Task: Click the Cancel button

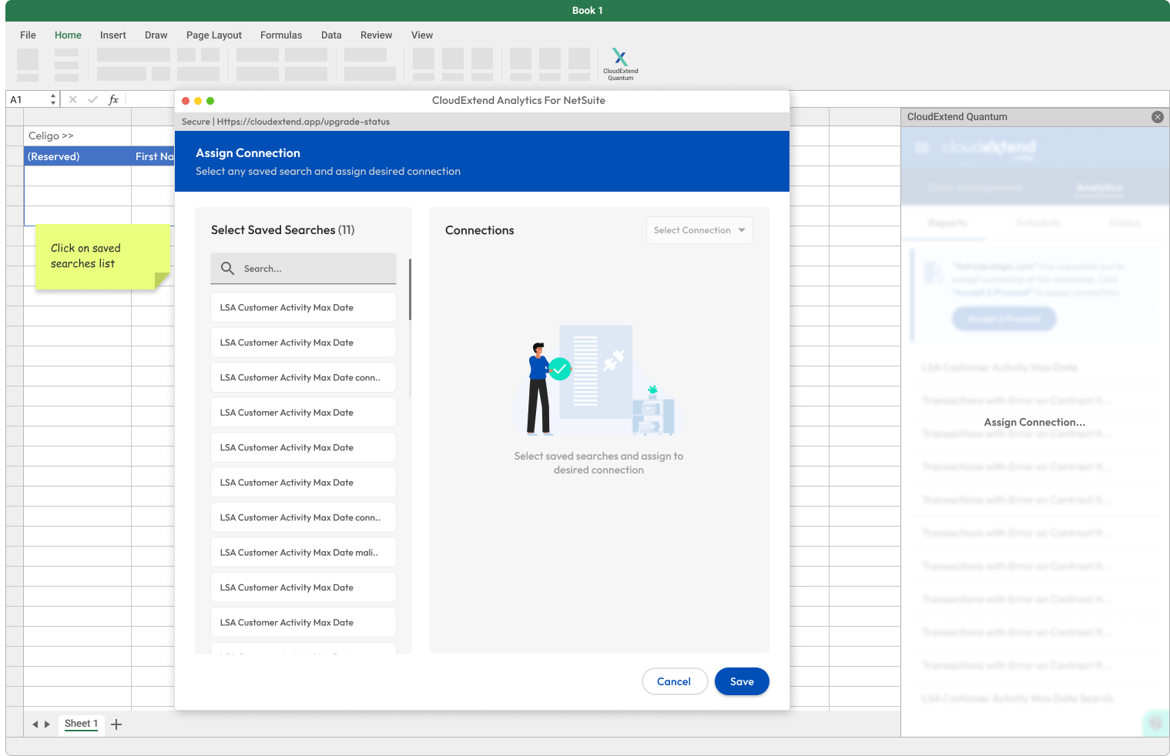Action: 674,681
